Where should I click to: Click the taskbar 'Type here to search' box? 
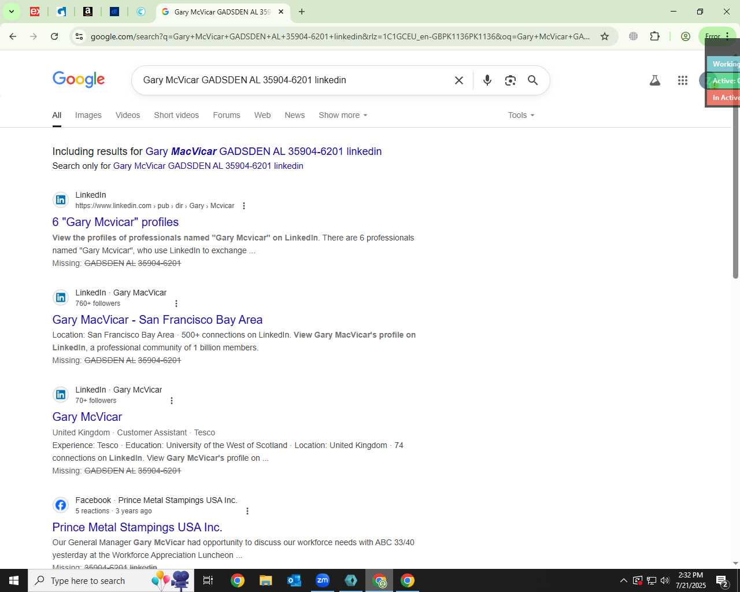(111, 580)
